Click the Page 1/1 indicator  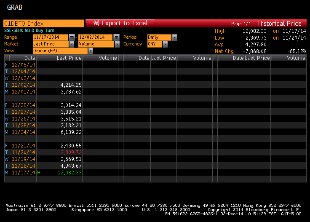point(241,24)
